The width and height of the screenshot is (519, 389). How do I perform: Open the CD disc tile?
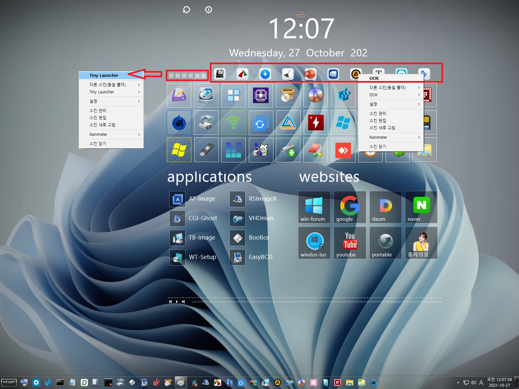coord(316,95)
